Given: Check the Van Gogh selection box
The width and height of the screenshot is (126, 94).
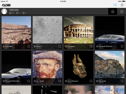Looking at the screenshot, I should click(60, 81).
